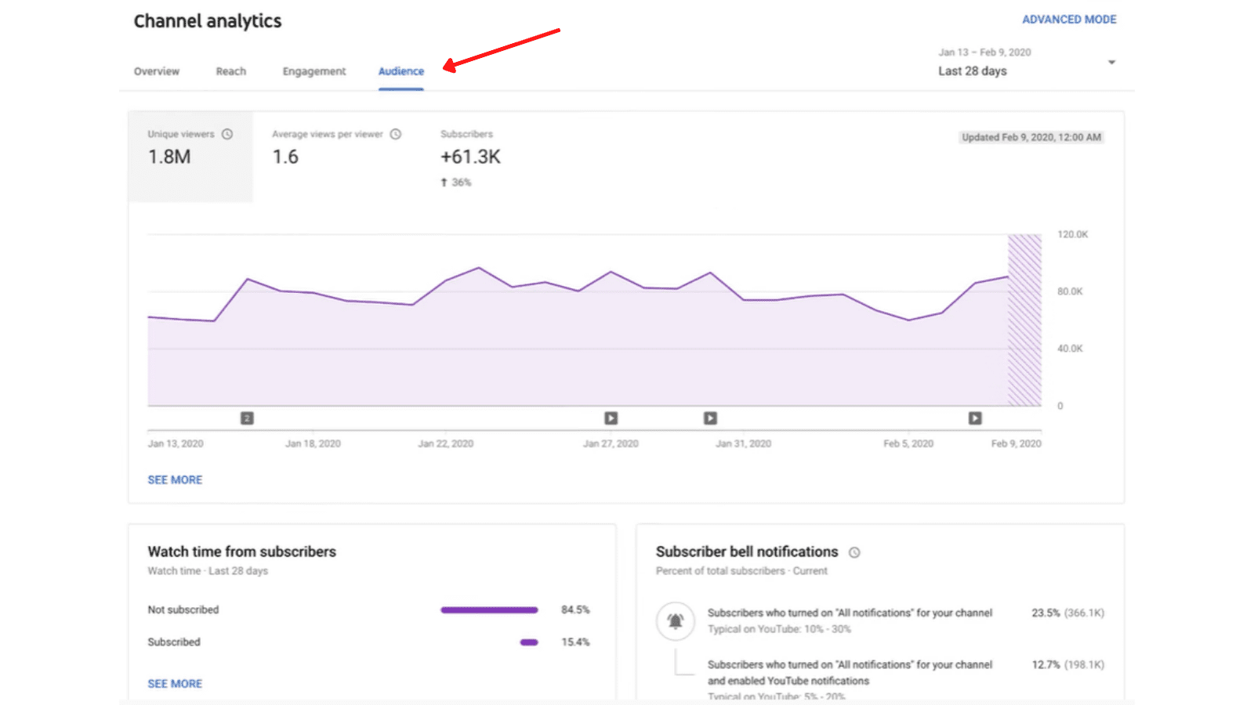
Task: Open the Engagement tab
Action: [314, 71]
